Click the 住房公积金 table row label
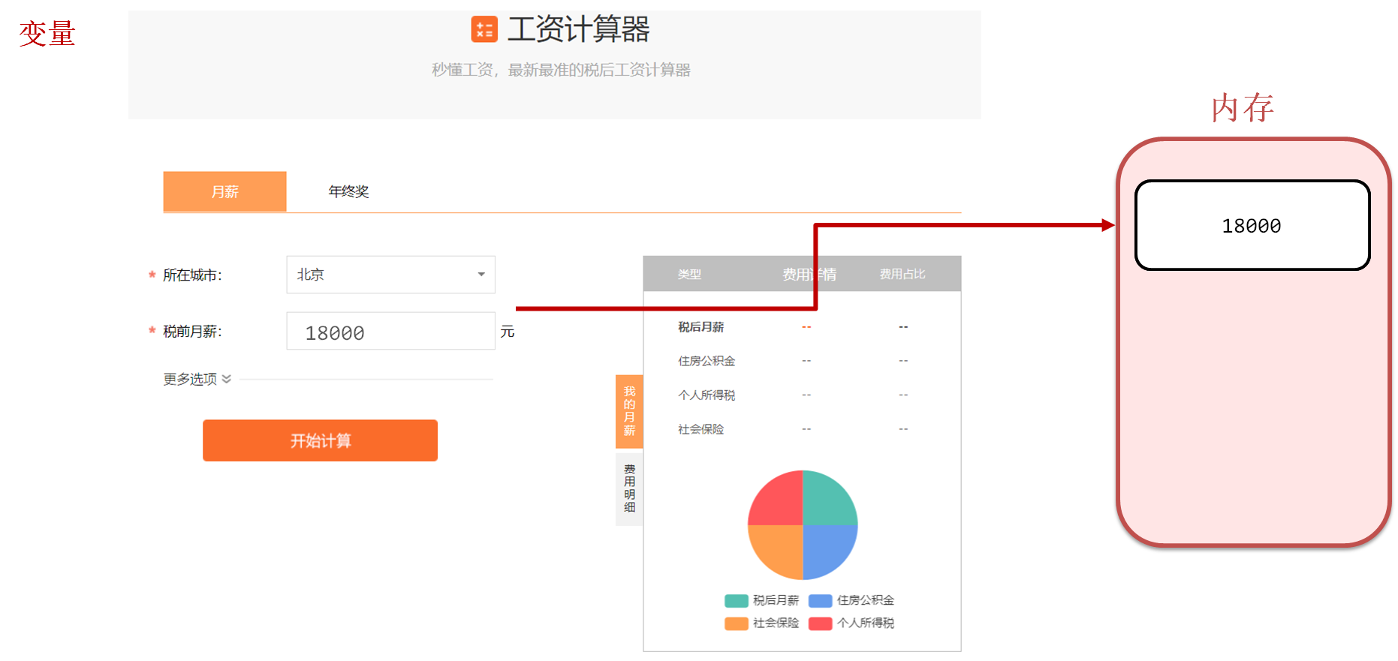 pos(707,361)
